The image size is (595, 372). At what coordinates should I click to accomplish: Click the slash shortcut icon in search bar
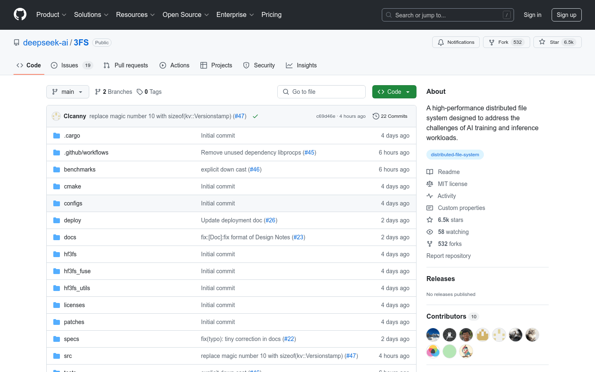[507, 15]
